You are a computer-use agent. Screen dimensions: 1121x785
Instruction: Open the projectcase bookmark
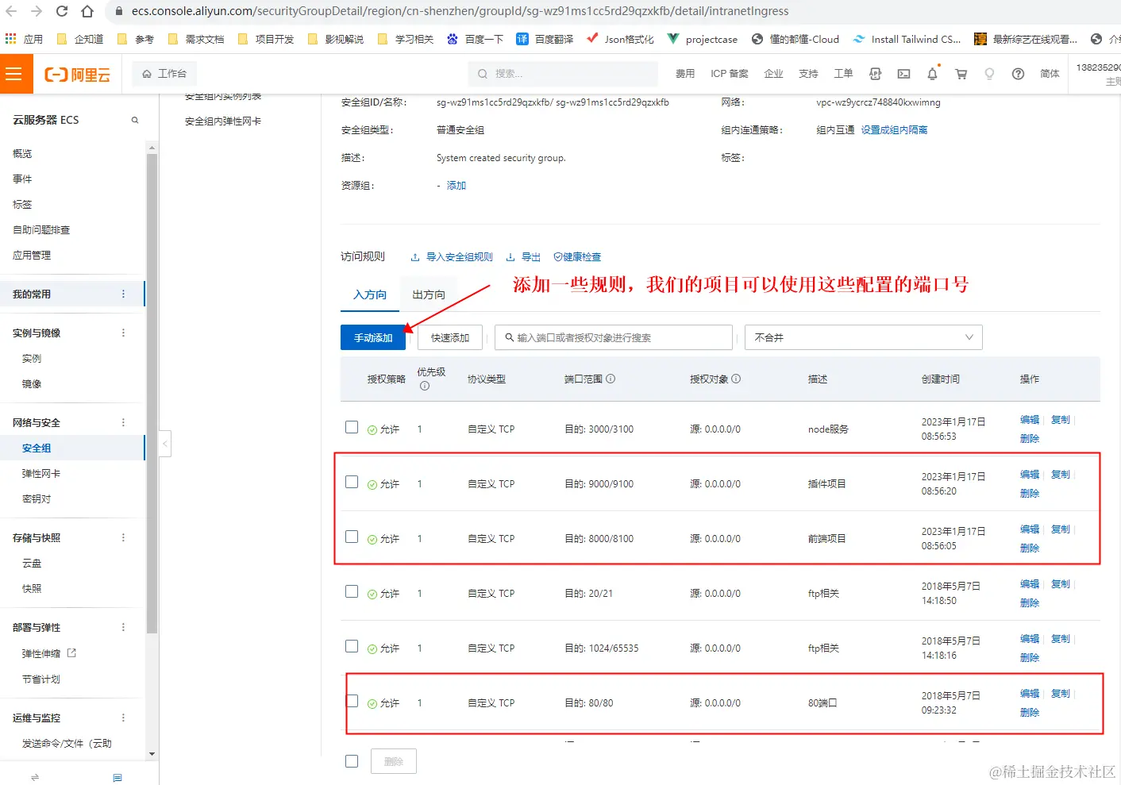pos(703,39)
